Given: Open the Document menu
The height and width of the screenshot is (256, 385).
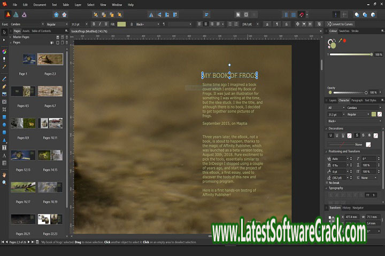Looking at the screenshot, I should pyautogui.click(x=40, y=5).
